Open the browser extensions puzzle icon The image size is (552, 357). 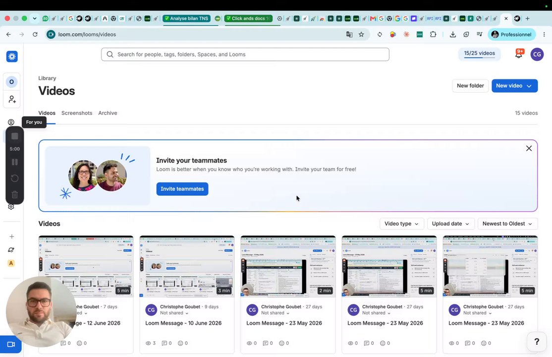point(433,34)
